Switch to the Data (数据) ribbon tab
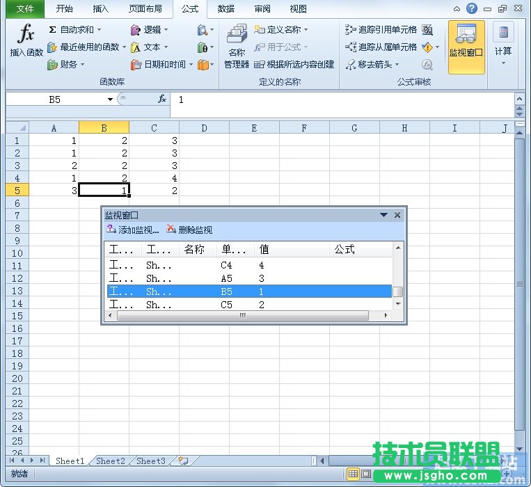The height and width of the screenshot is (487, 531). (225, 8)
